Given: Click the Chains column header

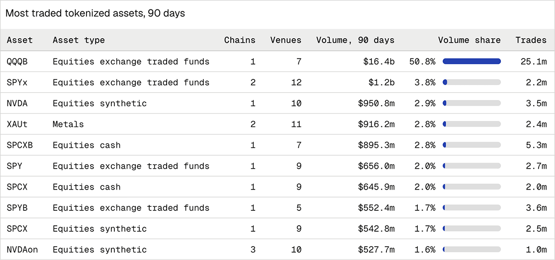Looking at the screenshot, I should point(240,40).
